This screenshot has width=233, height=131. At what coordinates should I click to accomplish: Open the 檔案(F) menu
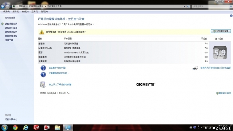7,12
